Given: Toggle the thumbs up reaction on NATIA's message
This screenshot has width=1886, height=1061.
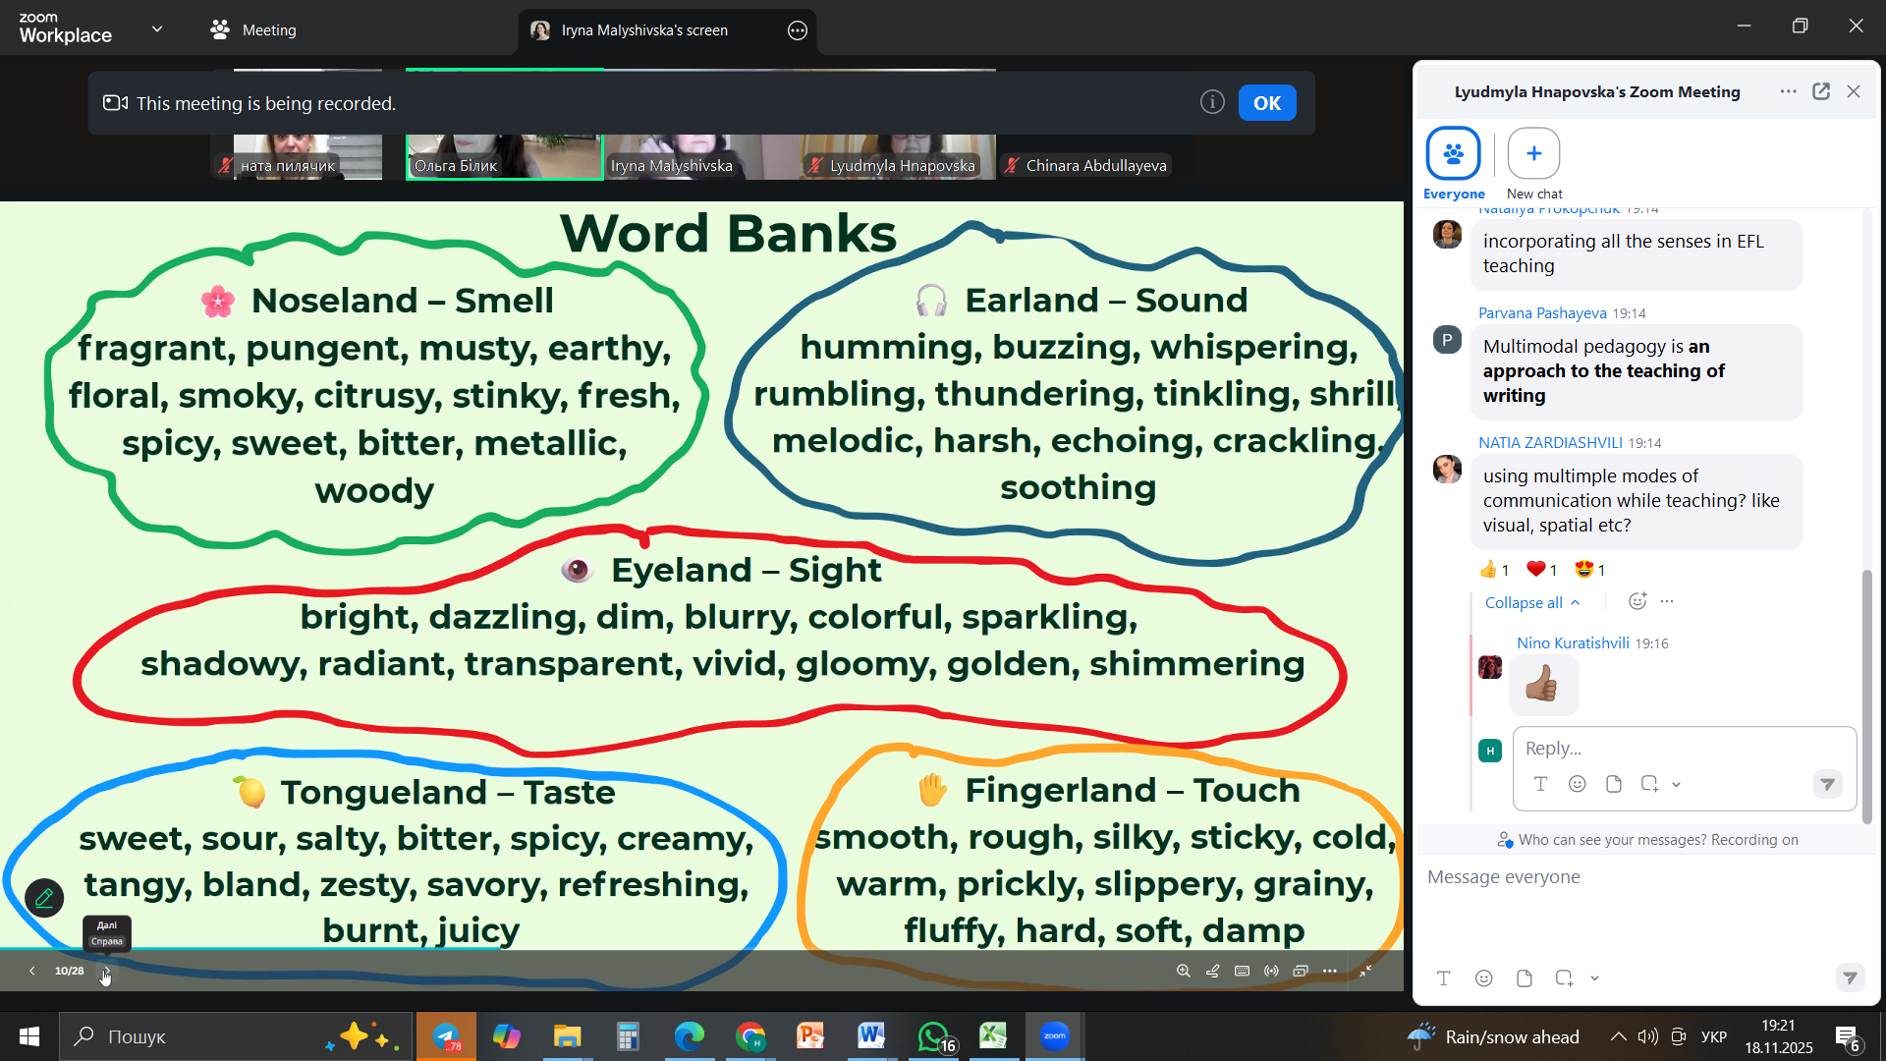Looking at the screenshot, I should click(1493, 570).
